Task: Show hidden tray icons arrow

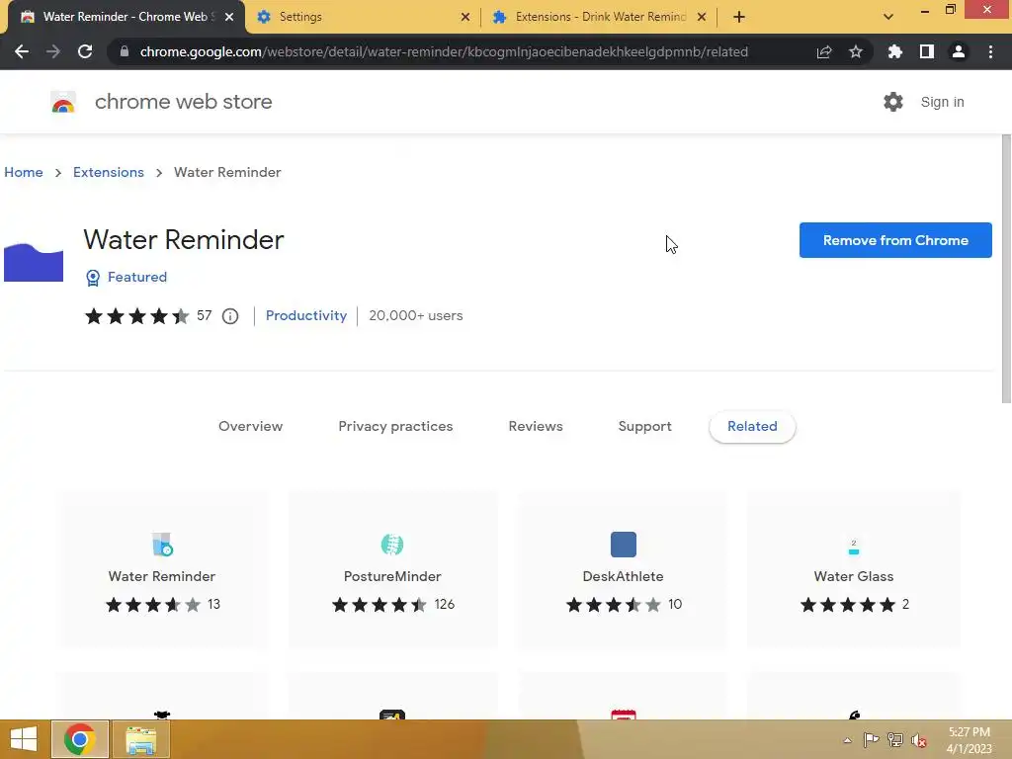Action: [847, 740]
